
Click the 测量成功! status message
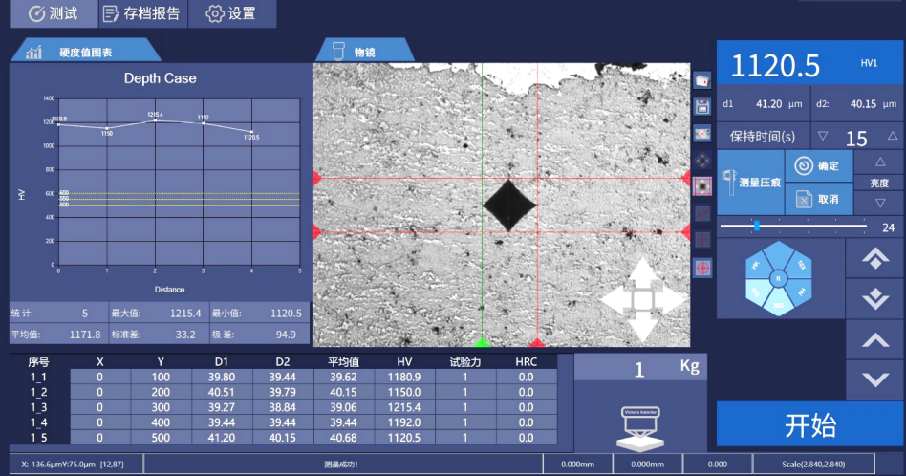tap(341, 464)
